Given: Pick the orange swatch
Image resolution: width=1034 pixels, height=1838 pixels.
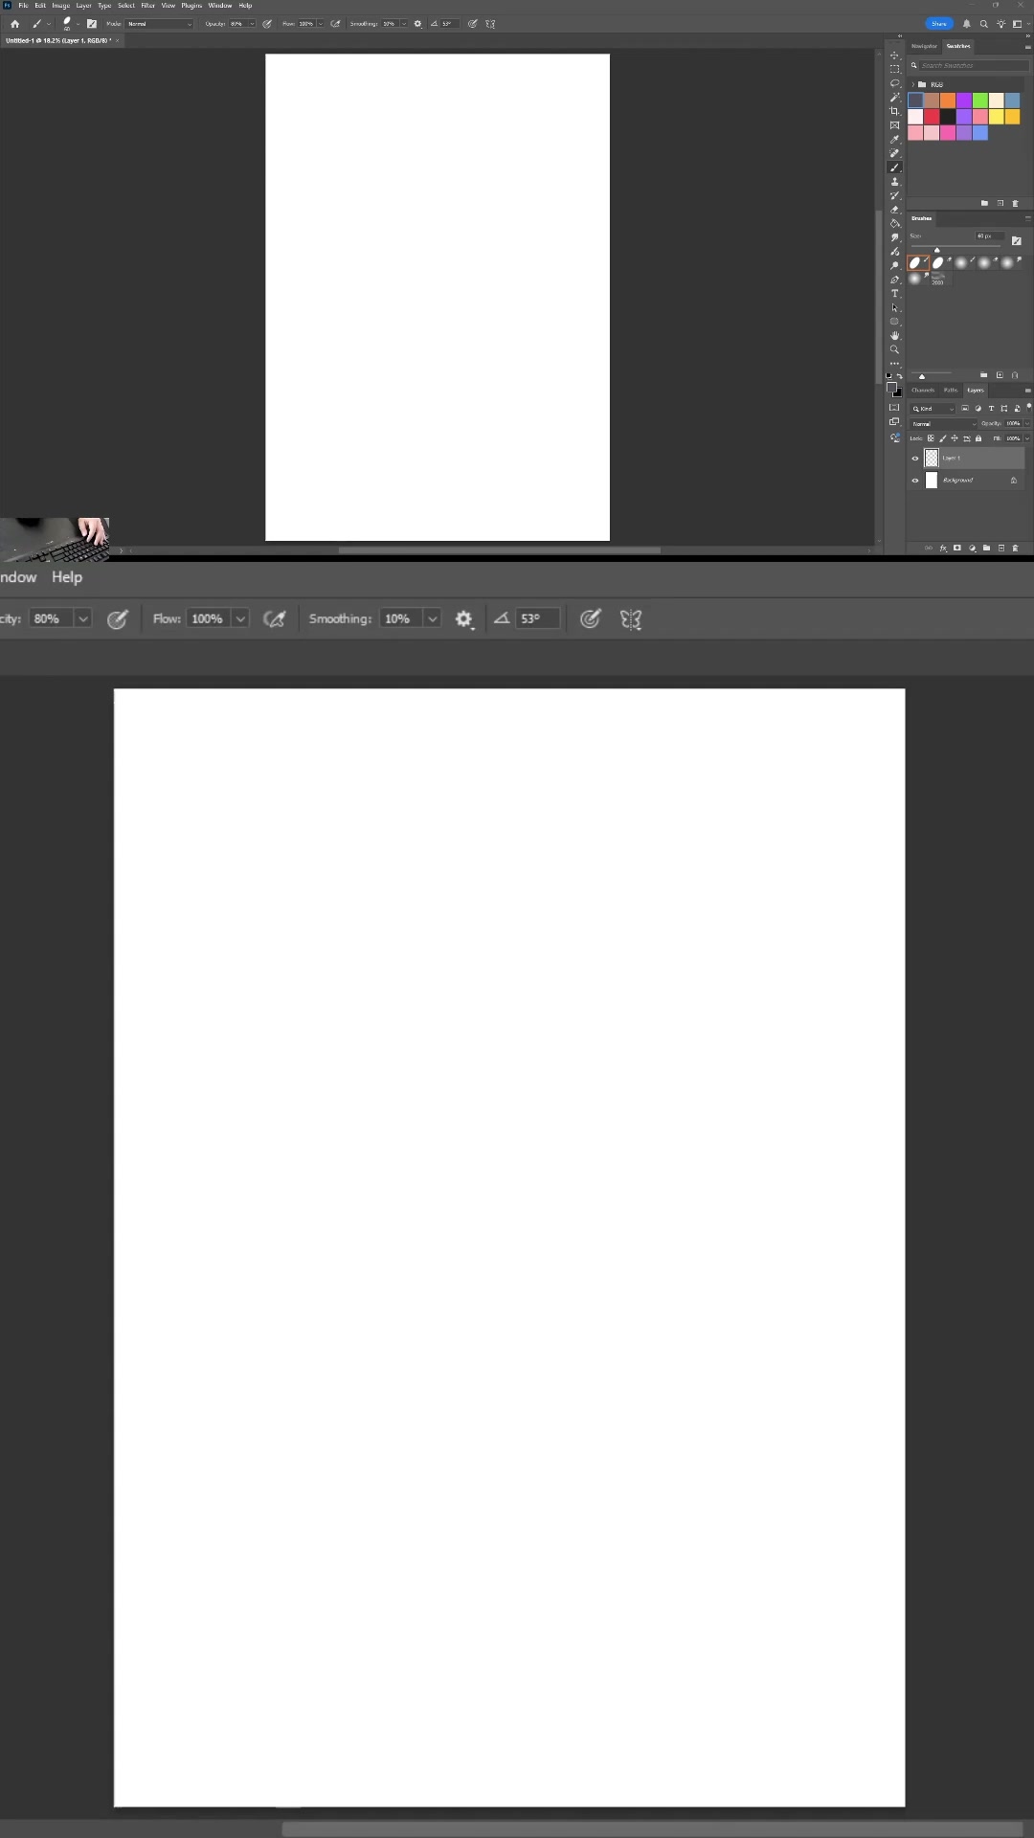Looking at the screenshot, I should (948, 100).
